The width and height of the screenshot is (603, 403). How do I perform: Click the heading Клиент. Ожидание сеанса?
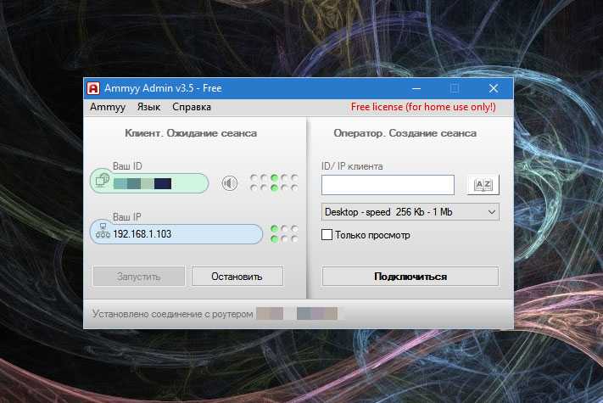pos(191,133)
